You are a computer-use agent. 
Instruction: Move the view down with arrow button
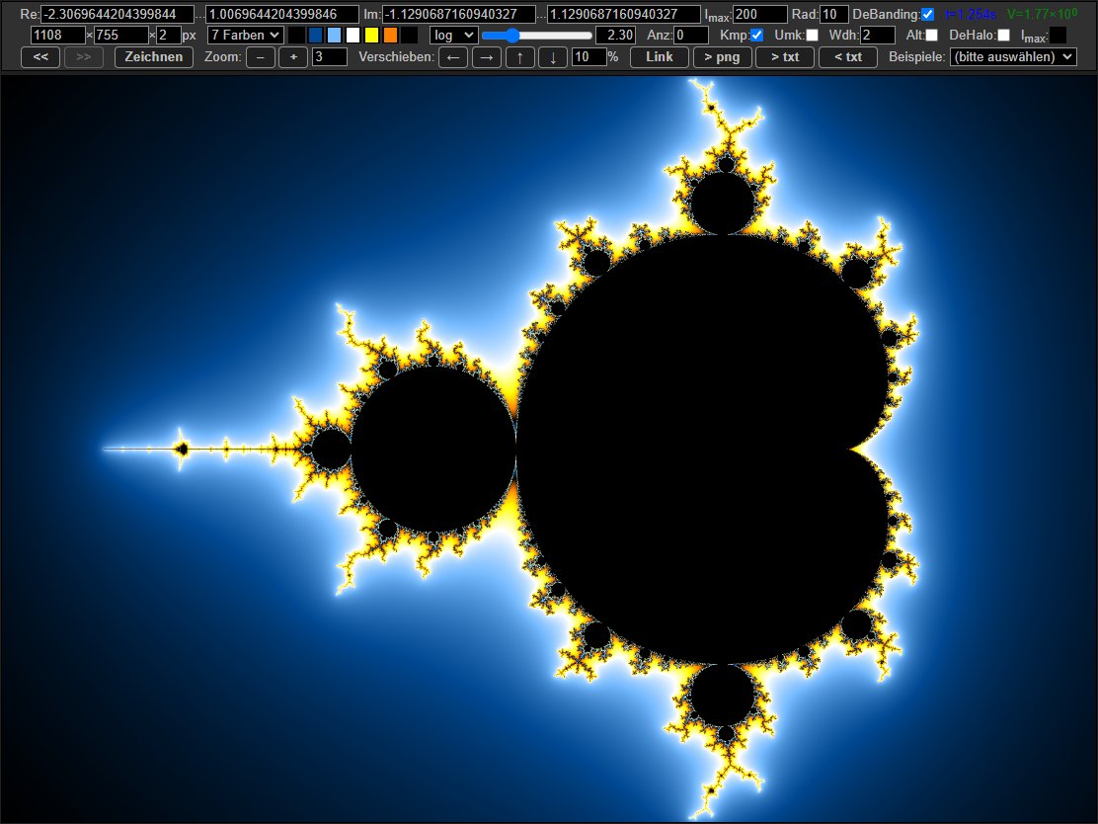pos(553,57)
